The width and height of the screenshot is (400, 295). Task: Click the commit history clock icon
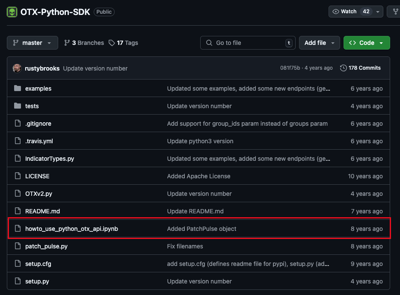pyautogui.click(x=344, y=68)
